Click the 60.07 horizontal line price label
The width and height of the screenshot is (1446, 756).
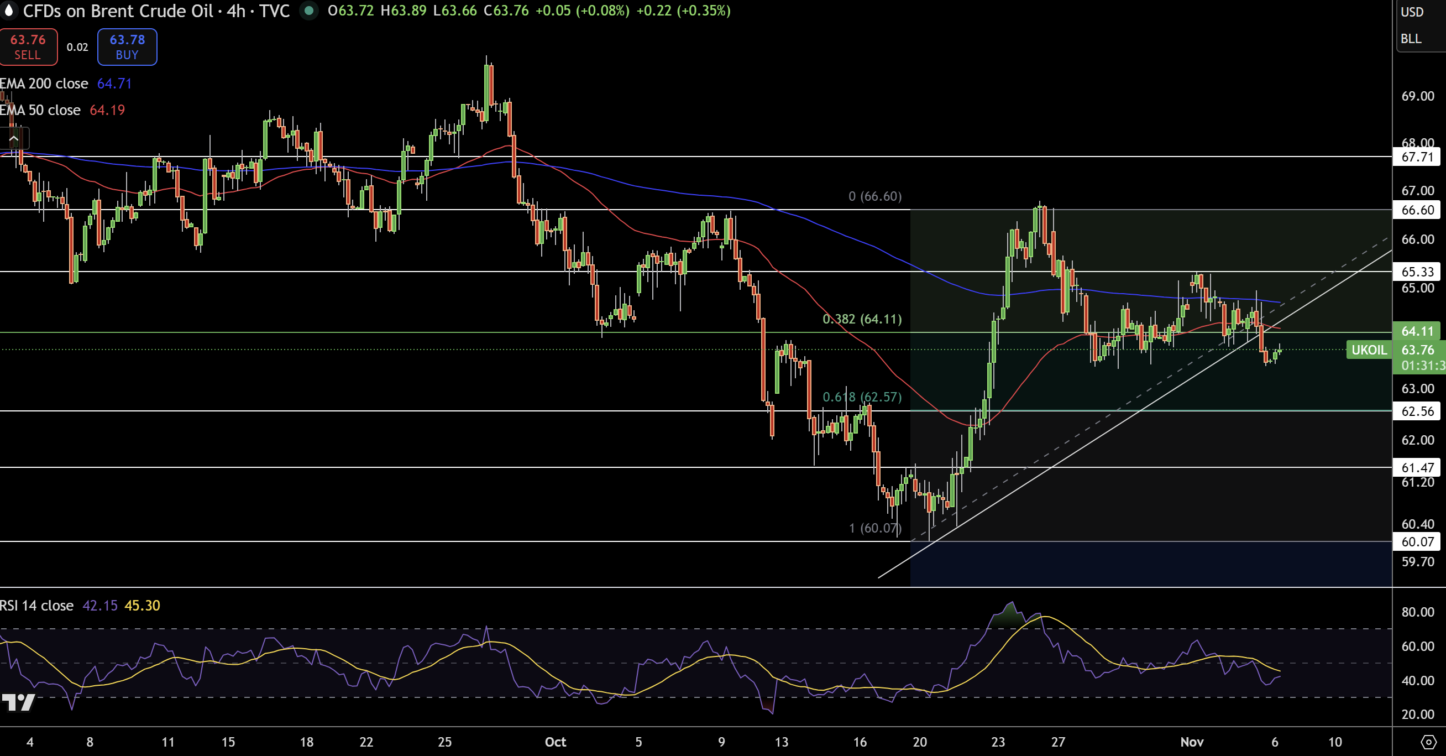(1417, 541)
